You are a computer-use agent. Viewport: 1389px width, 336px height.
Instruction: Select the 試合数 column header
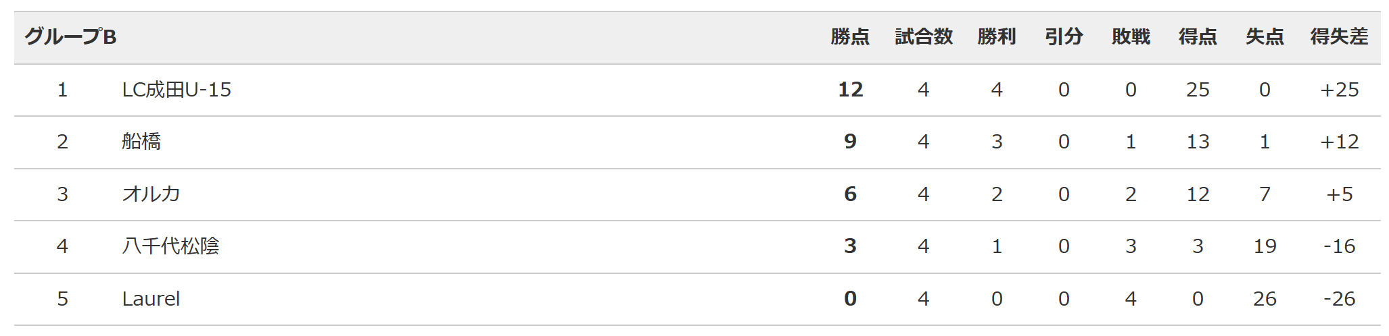click(x=924, y=36)
